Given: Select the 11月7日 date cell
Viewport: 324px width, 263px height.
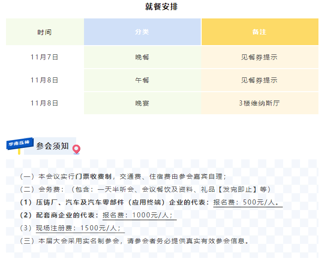Looking at the screenshot, I should [45, 57].
